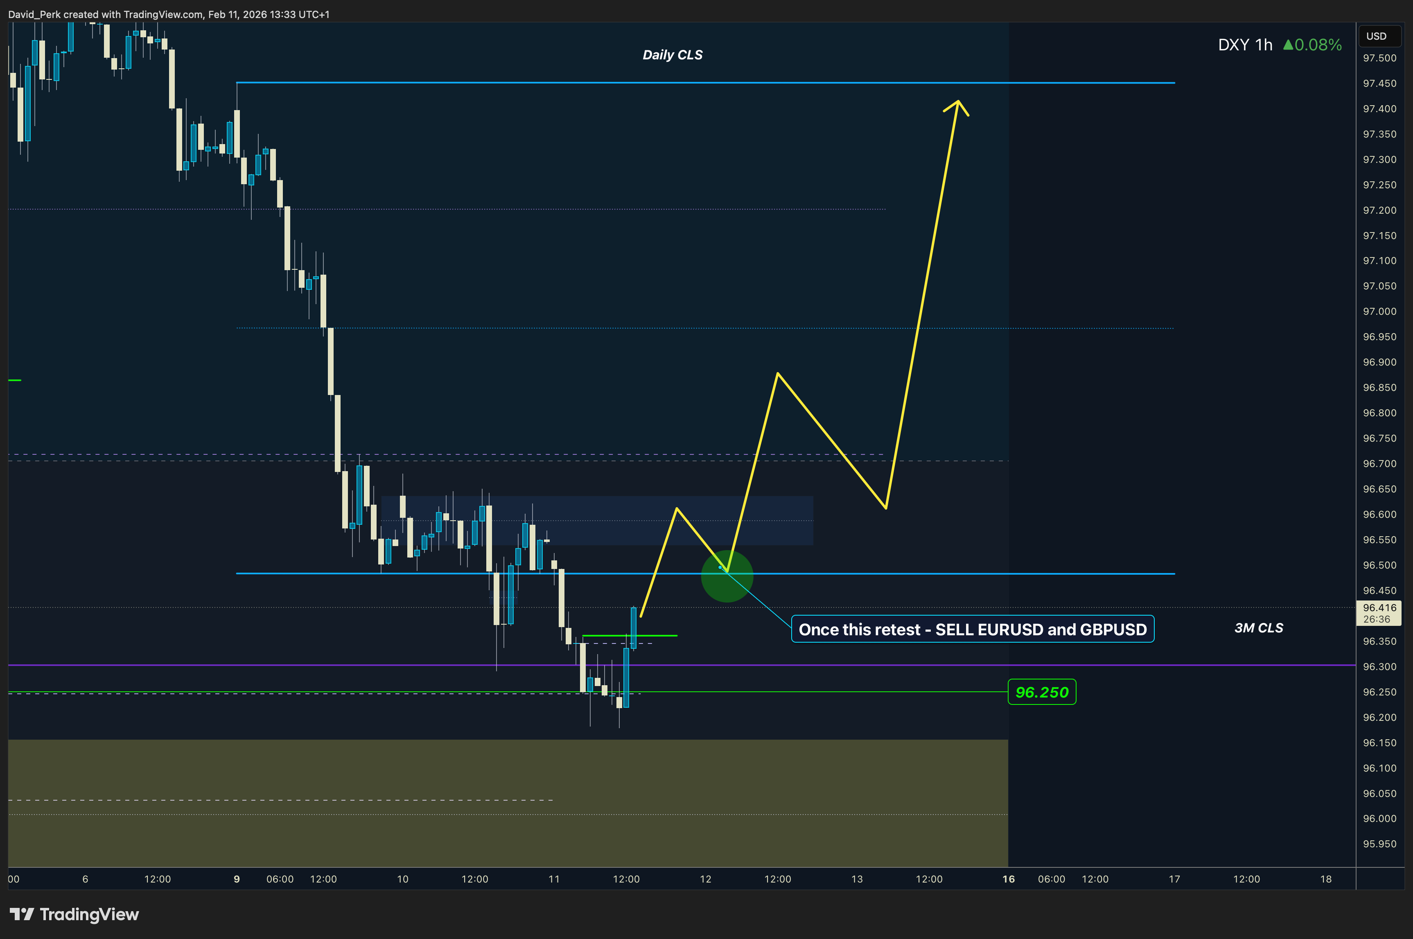This screenshot has width=1413, height=939.
Task: Select the Daily CLS text label
Action: 673,55
